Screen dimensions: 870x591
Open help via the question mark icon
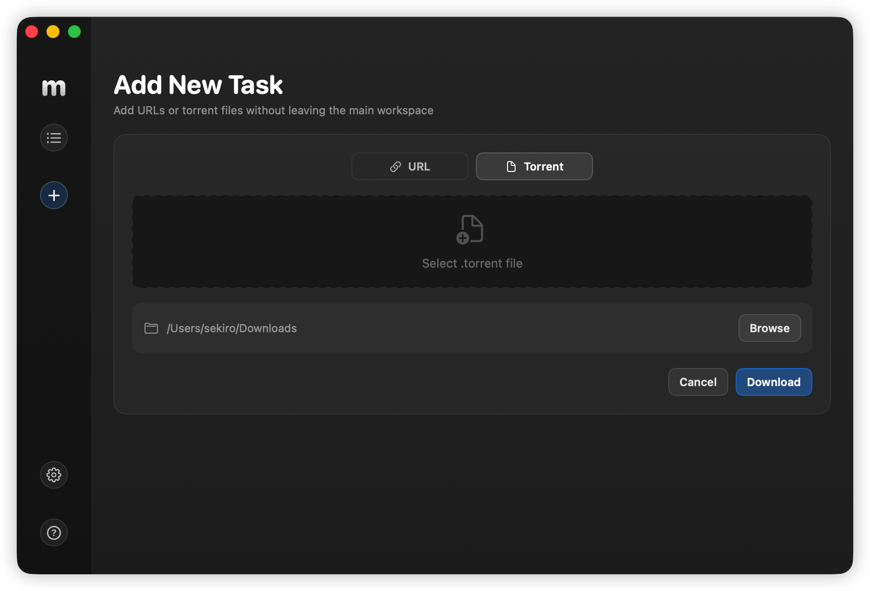click(x=53, y=532)
